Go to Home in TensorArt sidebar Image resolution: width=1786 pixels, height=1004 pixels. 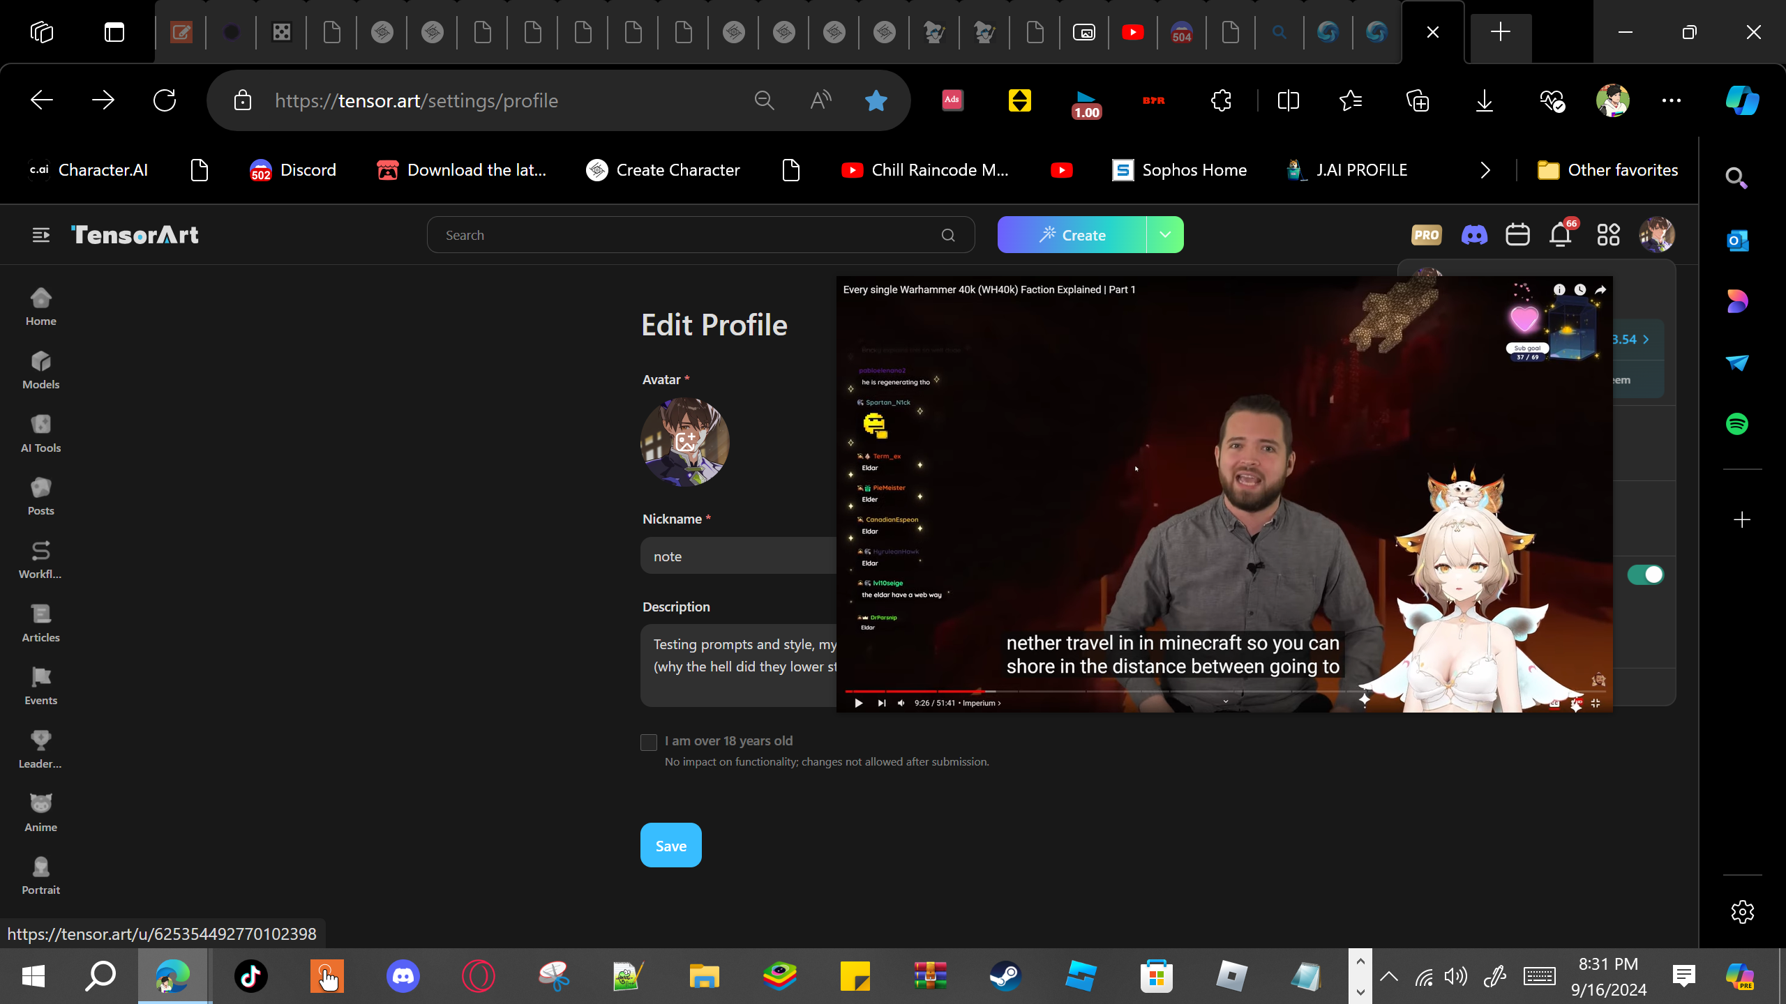pyautogui.click(x=40, y=307)
